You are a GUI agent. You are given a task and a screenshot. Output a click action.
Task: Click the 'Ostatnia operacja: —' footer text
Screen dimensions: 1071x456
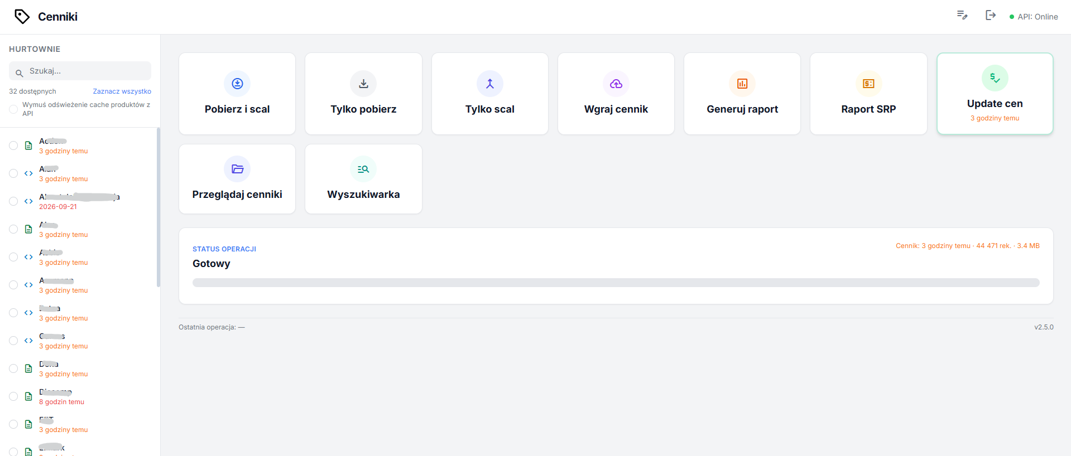pyautogui.click(x=212, y=327)
